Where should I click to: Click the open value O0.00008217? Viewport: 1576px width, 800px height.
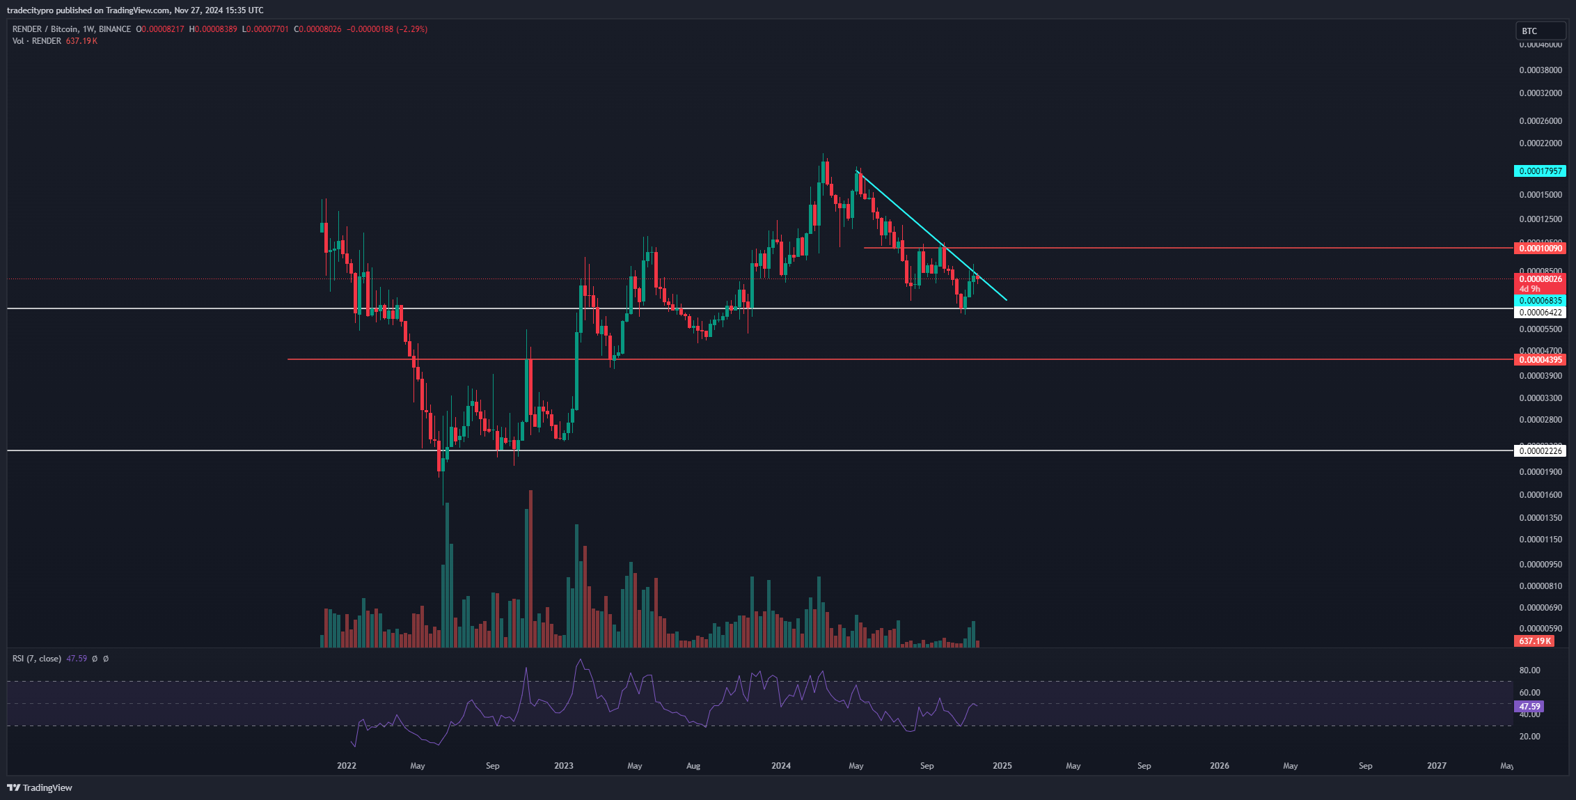160,29
